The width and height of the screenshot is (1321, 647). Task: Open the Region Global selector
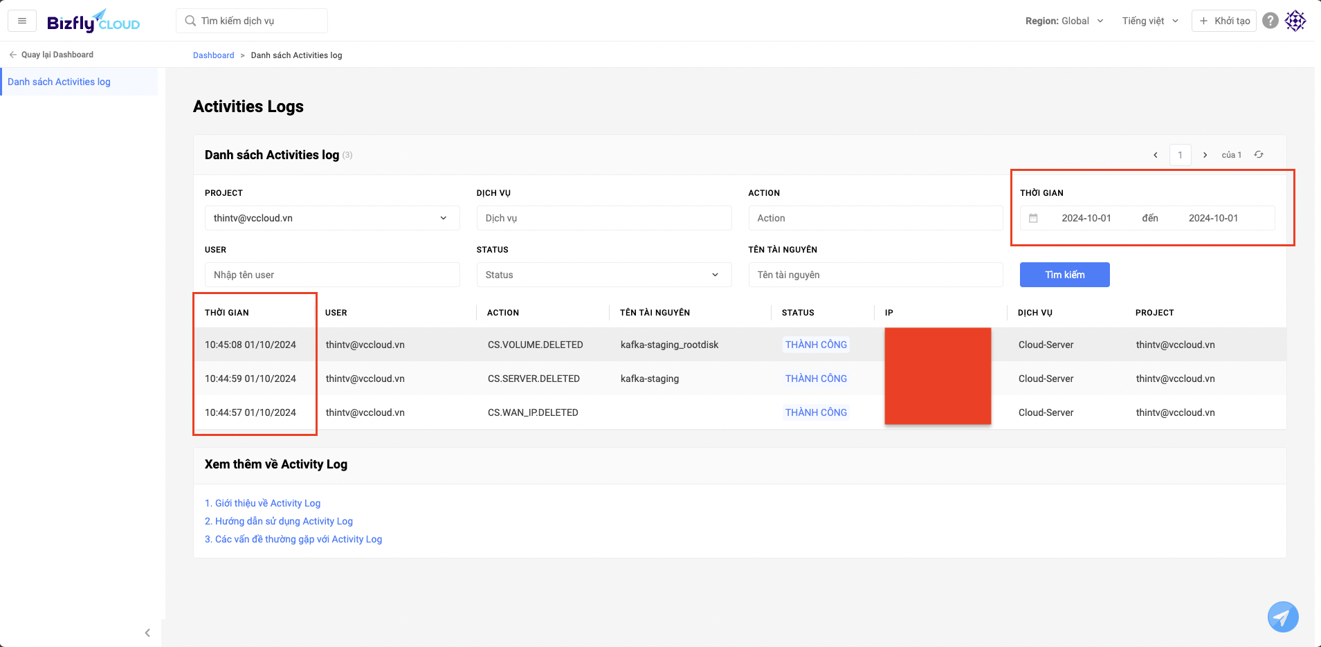[1064, 21]
